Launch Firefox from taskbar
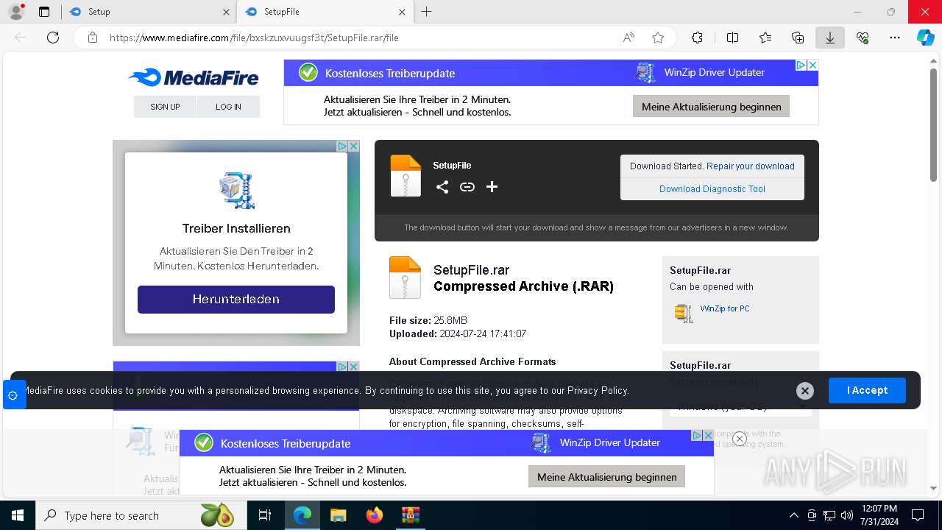Screen dimensions: 942x530 click(375, 515)
